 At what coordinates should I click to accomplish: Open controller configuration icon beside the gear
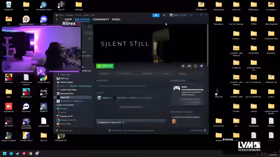(x=189, y=66)
